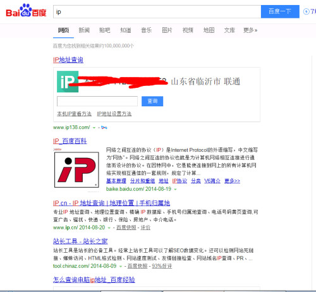Open 百度快照 link for tool.chinaz.com
Viewport: 316px width, 292px height.
[x=137, y=266]
